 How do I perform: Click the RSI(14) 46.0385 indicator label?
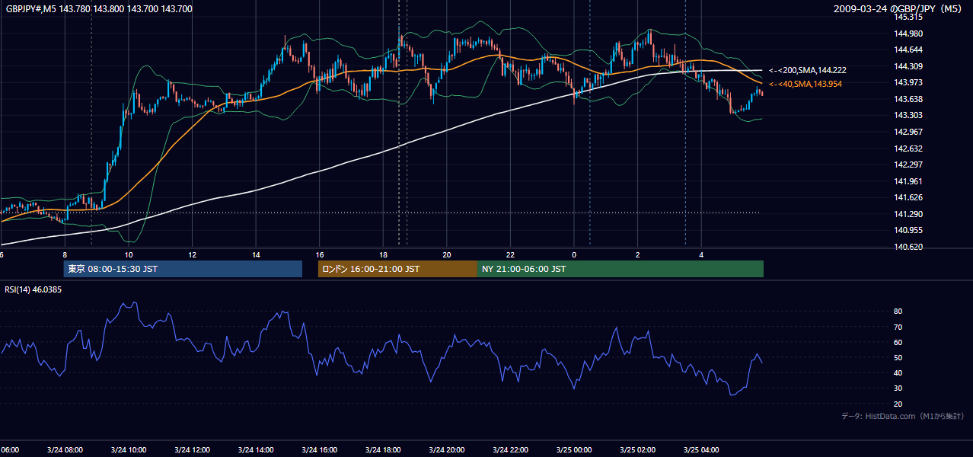(x=33, y=289)
